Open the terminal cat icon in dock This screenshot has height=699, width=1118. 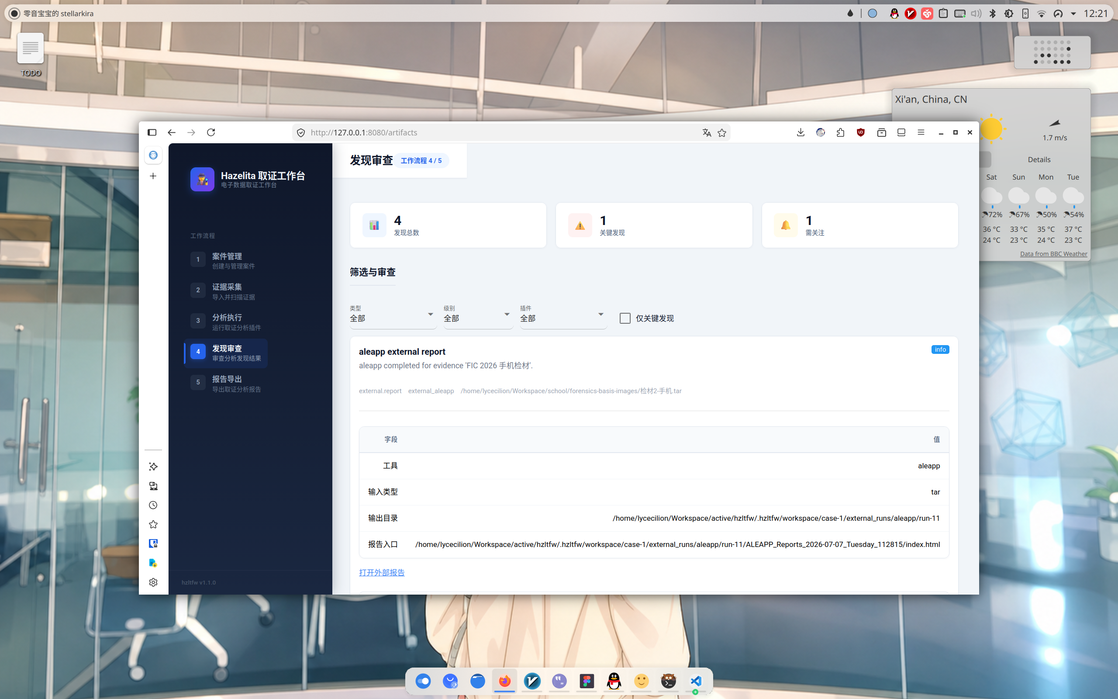(669, 681)
